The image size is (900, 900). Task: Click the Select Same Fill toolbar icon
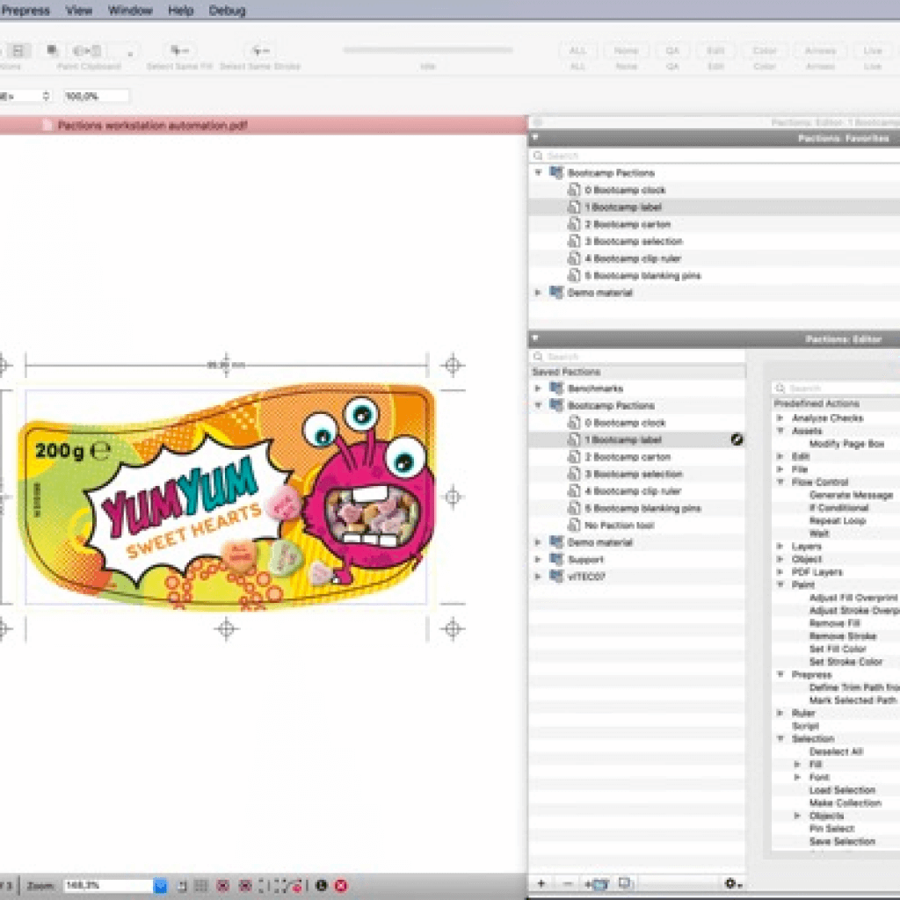[179, 51]
